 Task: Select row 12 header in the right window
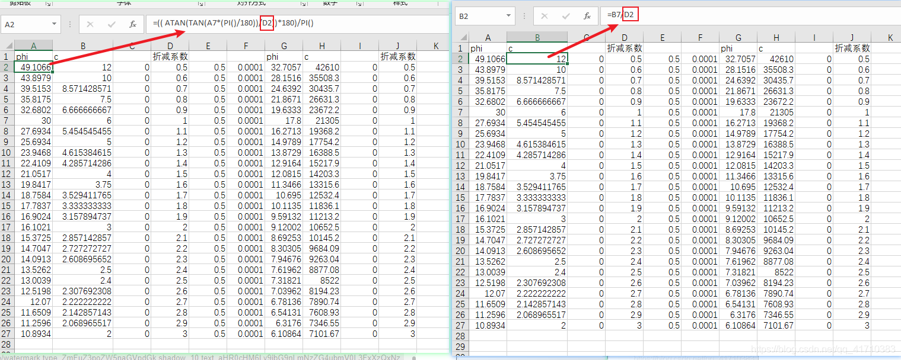462,165
